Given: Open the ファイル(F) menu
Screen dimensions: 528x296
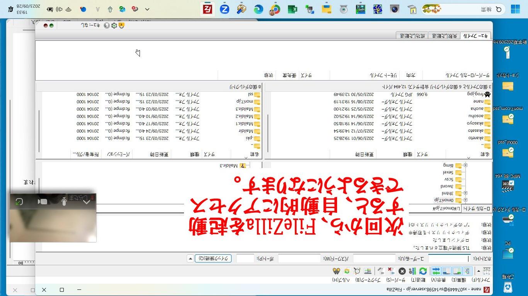Looking at the screenshot, I should click(482, 280).
